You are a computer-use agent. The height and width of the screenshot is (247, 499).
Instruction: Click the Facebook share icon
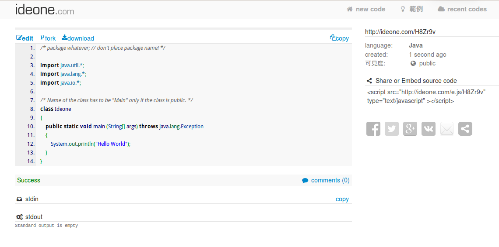click(373, 129)
